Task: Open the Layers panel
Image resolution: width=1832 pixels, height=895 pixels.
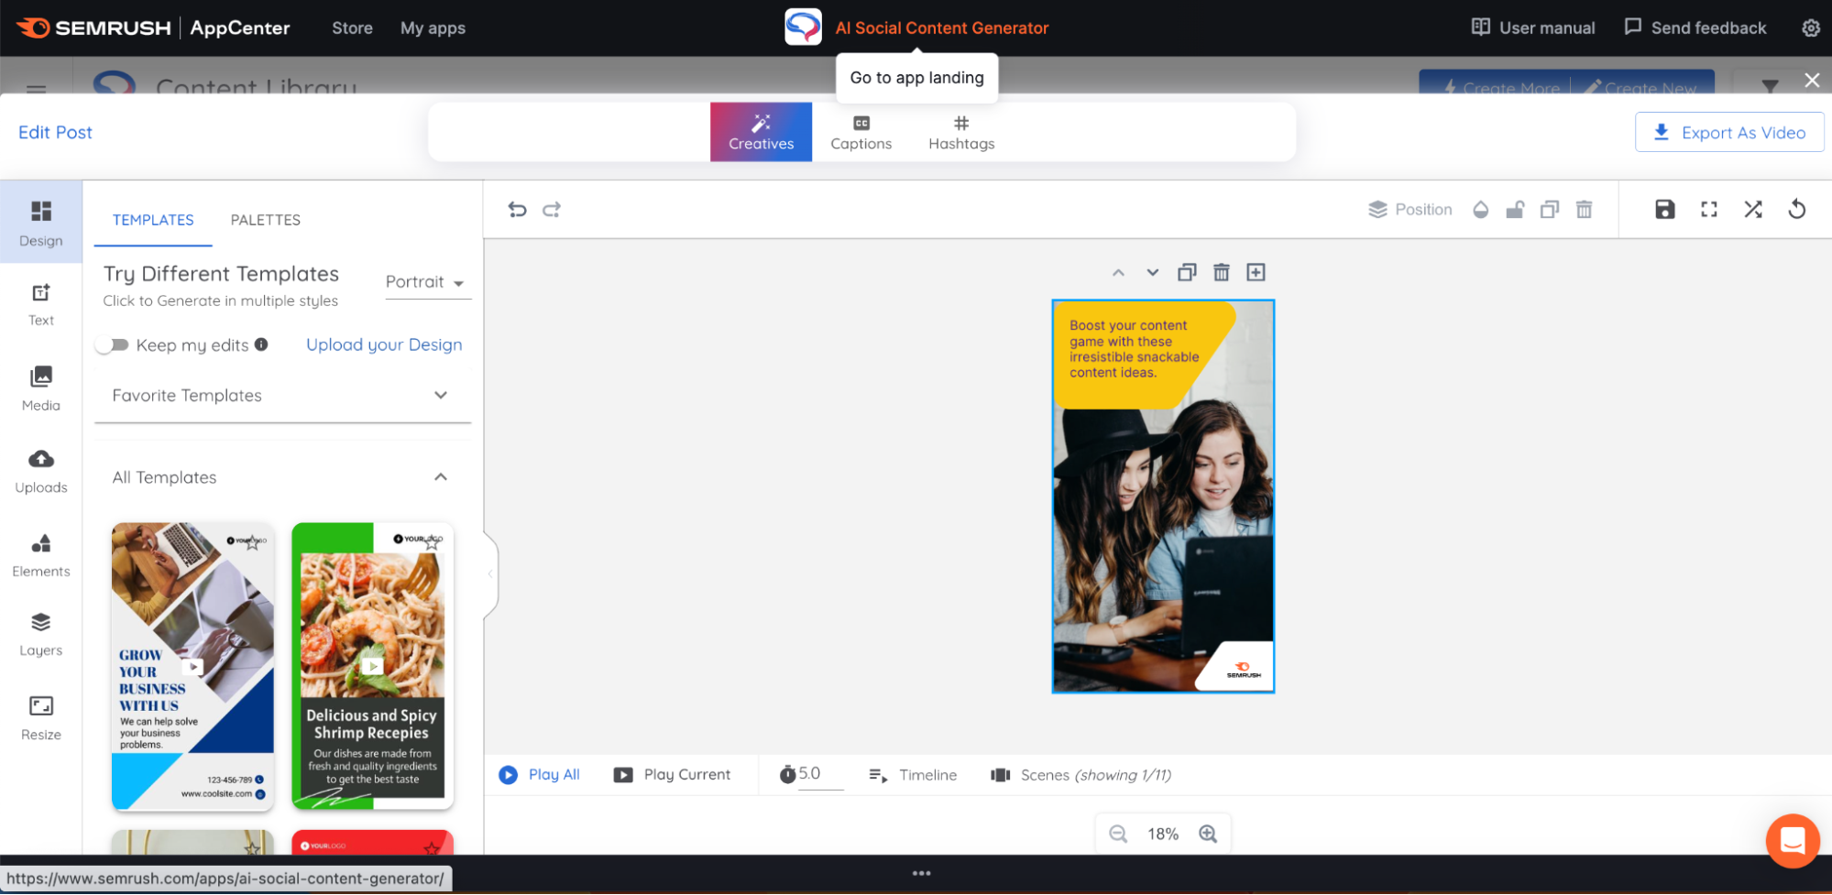Action: pyautogui.click(x=40, y=634)
